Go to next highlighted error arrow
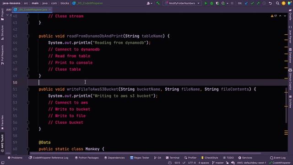The height and width of the screenshot is (165, 293). pyautogui.click(x=285, y=16)
